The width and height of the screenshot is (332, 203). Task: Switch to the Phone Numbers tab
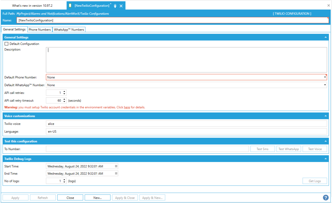pyautogui.click(x=40, y=30)
